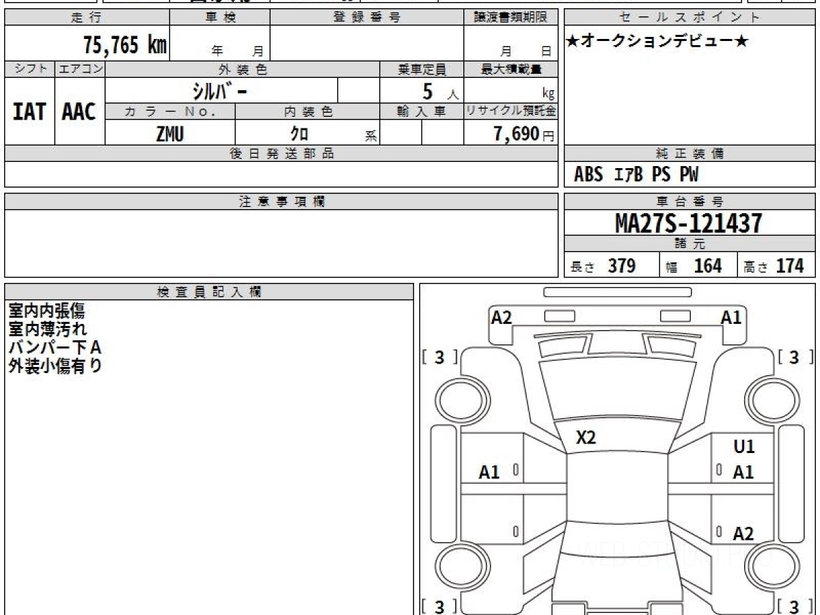
Task: Click the chassis number MA27S-121437
Action: click(x=689, y=223)
